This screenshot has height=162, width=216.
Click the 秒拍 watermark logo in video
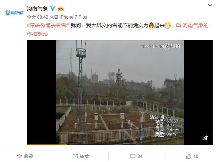click(171, 46)
